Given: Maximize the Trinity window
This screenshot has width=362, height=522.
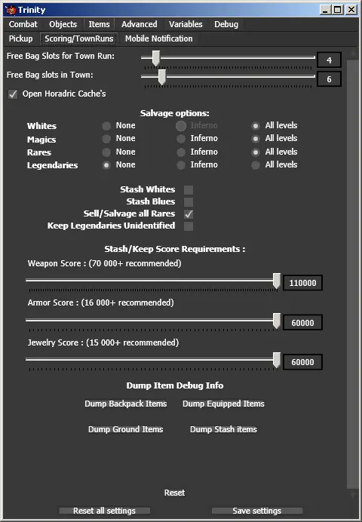Looking at the screenshot, I should pyautogui.click(x=337, y=10).
